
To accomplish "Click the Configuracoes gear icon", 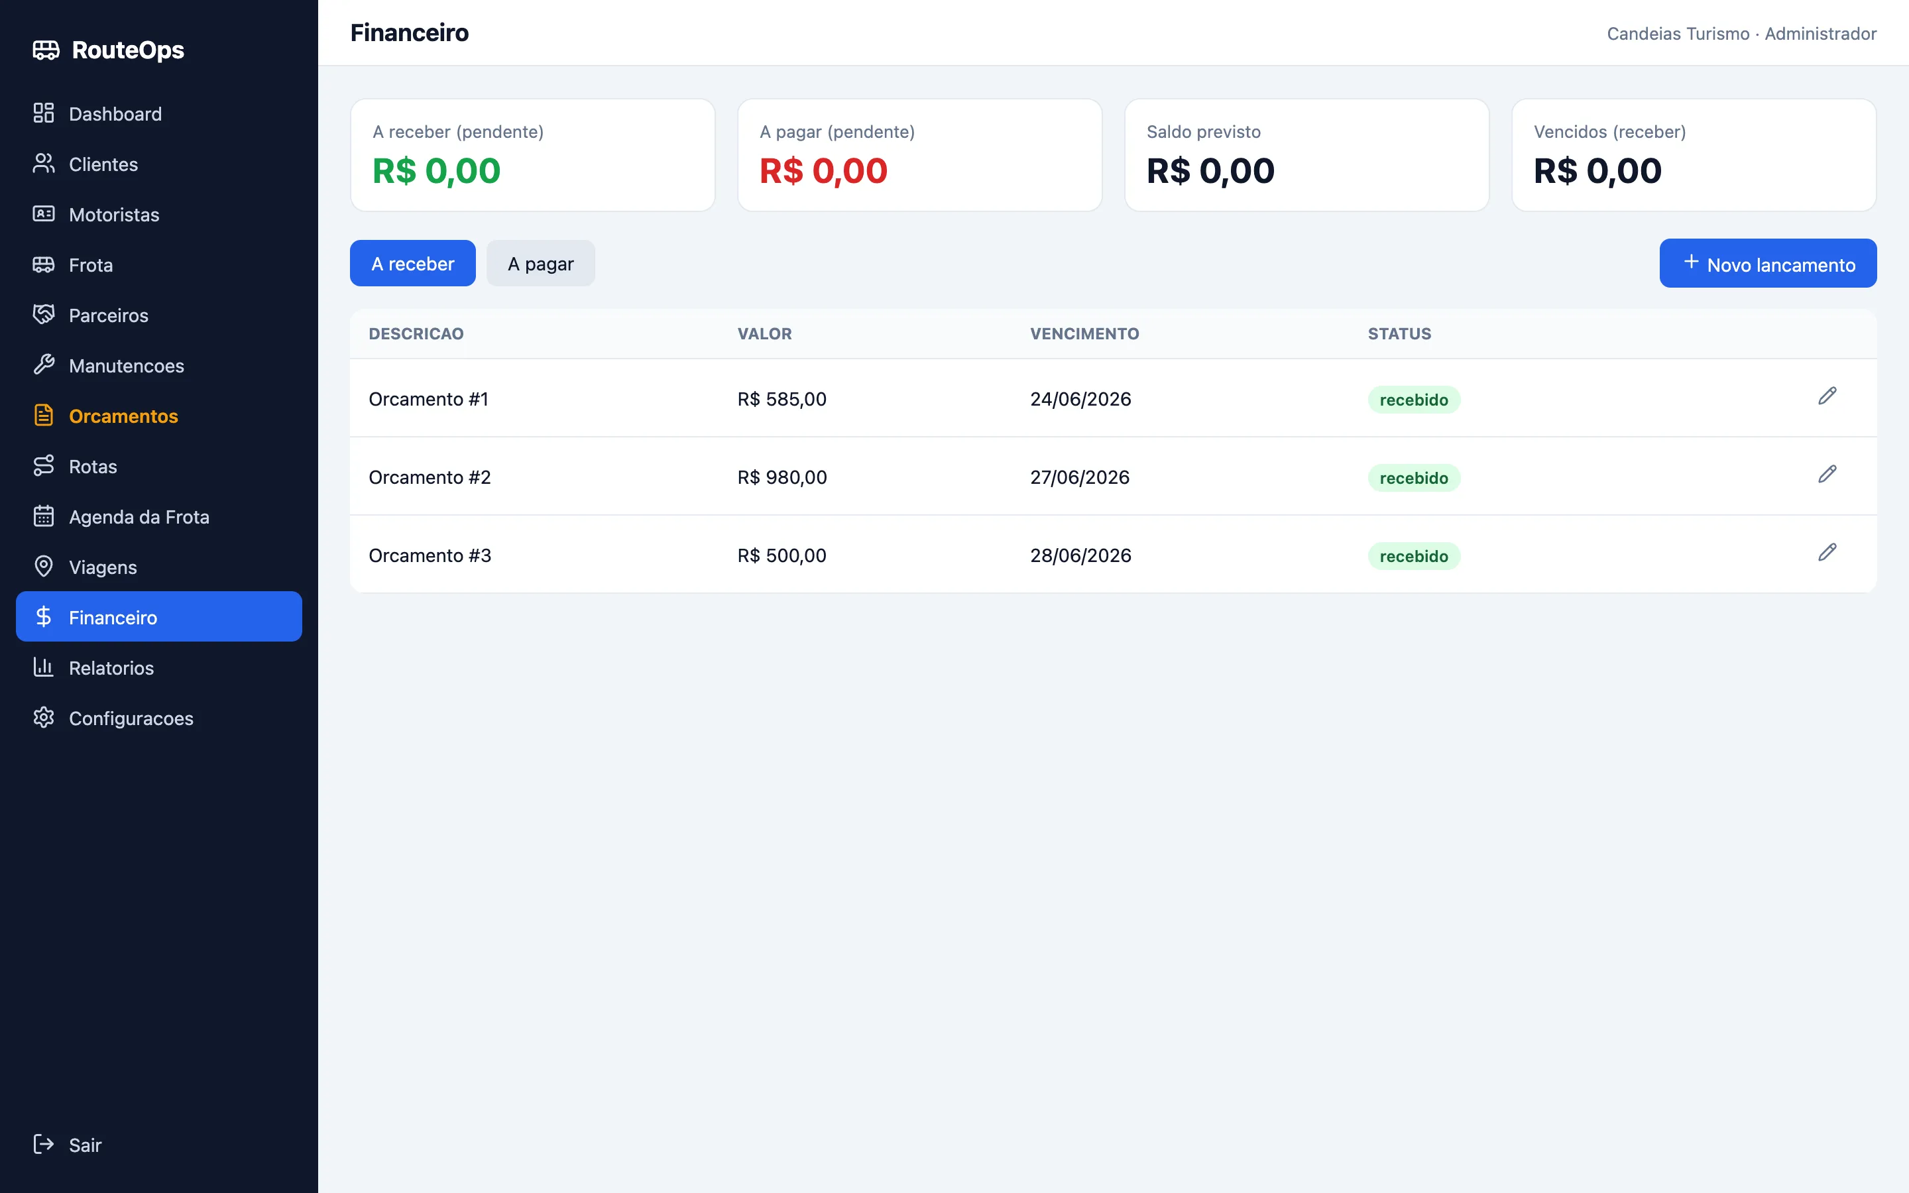I will click(x=43, y=718).
